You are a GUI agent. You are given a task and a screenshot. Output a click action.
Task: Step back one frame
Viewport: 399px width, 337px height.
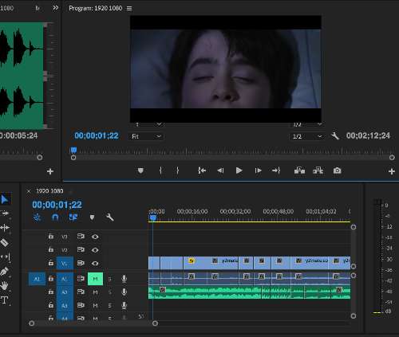pos(220,170)
